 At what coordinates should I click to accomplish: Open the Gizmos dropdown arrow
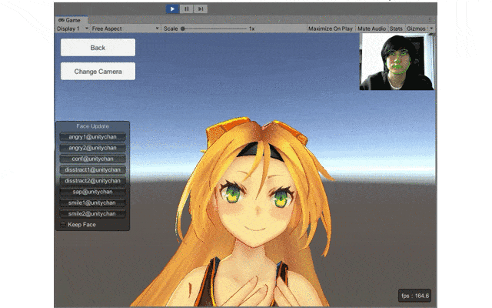tap(431, 28)
